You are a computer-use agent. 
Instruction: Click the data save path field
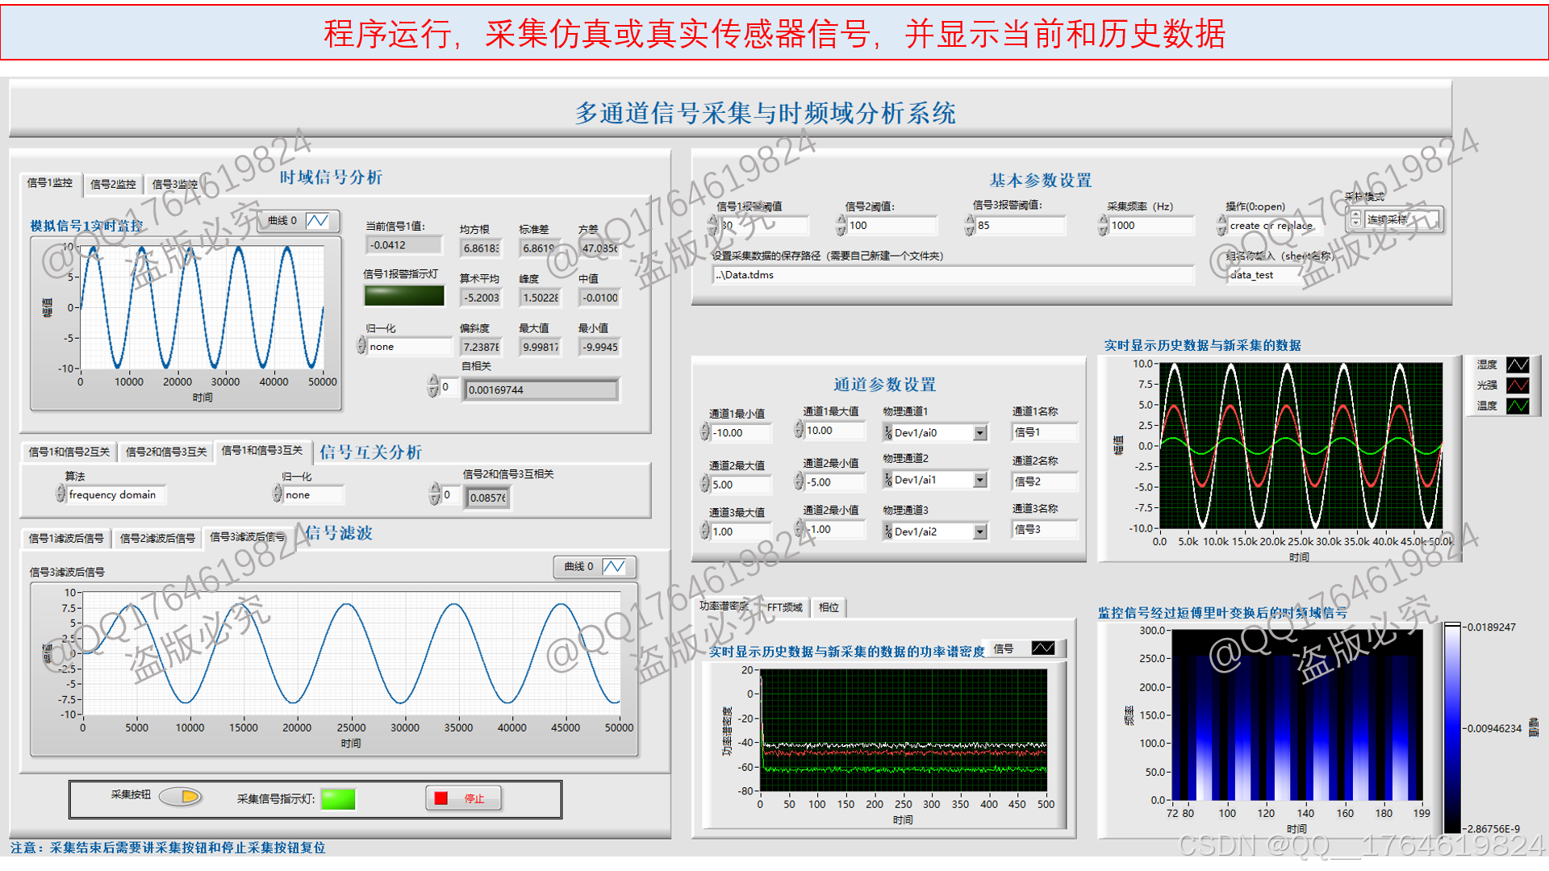[x=952, y=276]
